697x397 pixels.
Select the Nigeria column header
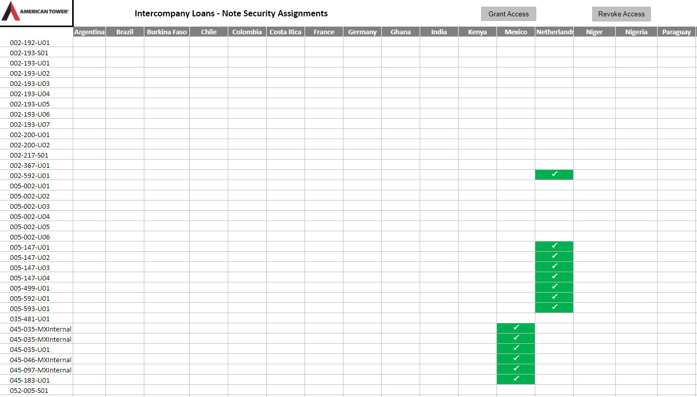[636, 32]
